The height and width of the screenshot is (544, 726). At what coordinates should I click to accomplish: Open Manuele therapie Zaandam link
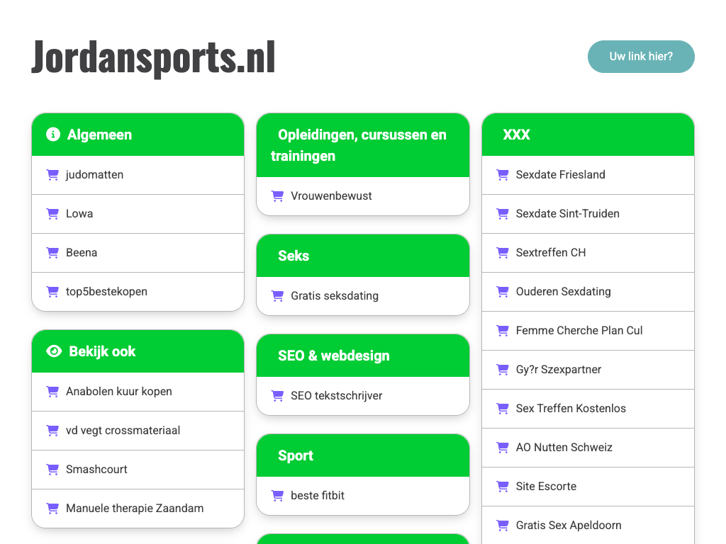tap(135, 509)
